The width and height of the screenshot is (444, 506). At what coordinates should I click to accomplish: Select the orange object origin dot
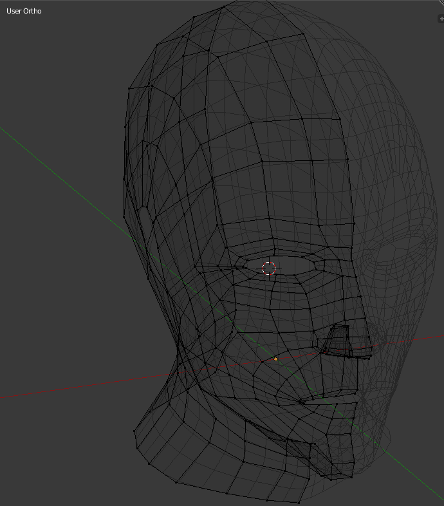click(276, 359)
